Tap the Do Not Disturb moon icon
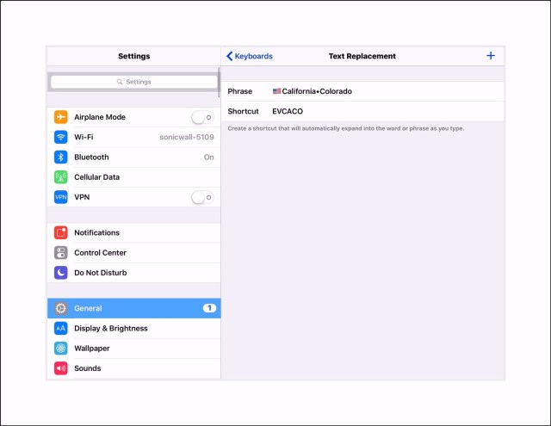Viewport: 551px width, 426px height. (60, 273)
